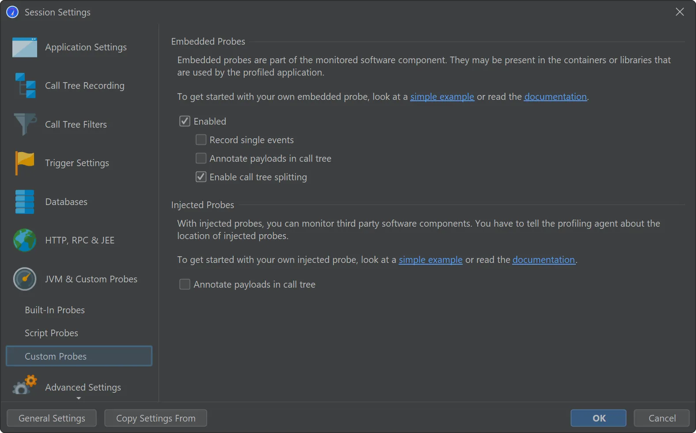Click the HTTP, RPC & JEE globe icon
This screenshot has height=433, width=696.
(x=25, y=240)
